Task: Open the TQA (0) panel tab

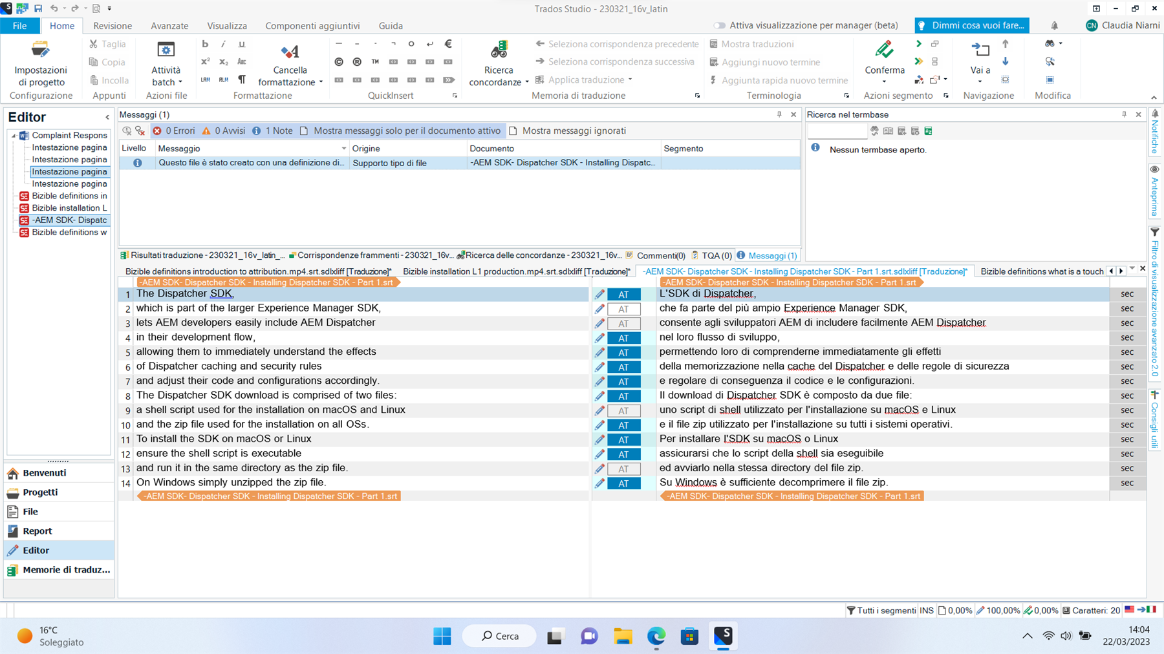Action: (711, 256)
